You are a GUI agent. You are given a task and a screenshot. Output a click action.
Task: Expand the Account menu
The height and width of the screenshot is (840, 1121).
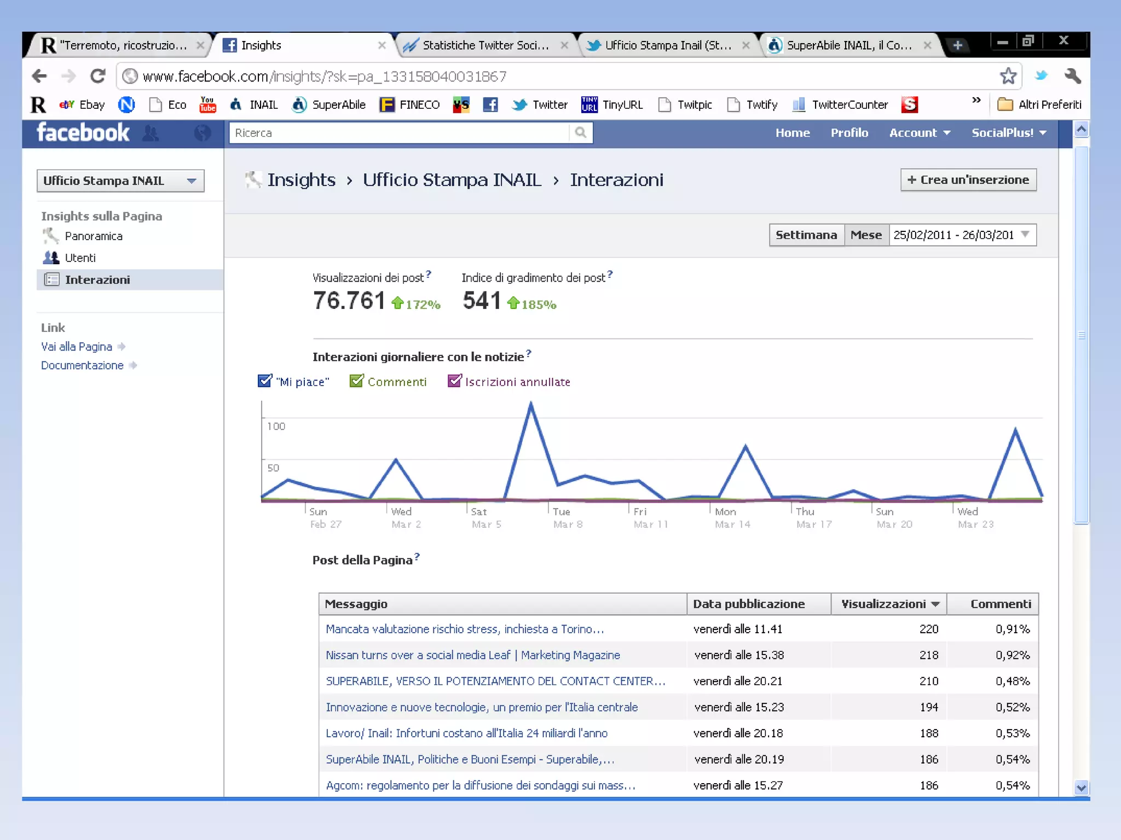pyautogui.click(x=919, y=133)
